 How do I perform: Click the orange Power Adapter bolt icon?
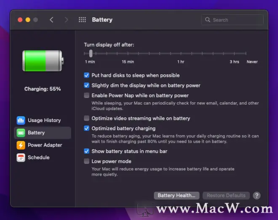(21, 145)
